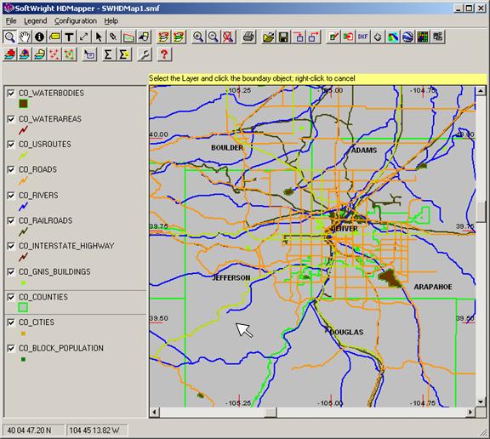This screenshot has width=490, height=439.
Task: Disable the CO_GNIS_BUILDINGS layer
Action: coord(11,272)
